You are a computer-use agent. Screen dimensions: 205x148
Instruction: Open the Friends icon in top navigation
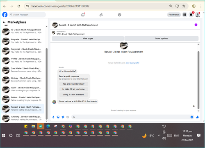[101, 15]
